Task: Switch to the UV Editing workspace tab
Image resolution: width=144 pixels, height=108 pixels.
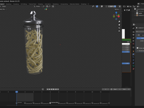Action: click(x=24, y=4)
